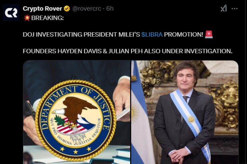Open the Crypto Rover display name
247x164 pixels.
(42, 9)
